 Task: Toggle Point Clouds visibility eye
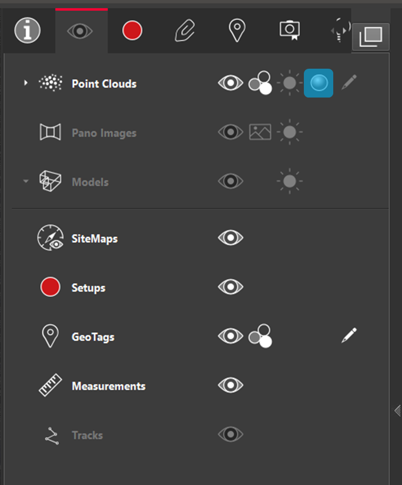point(230,83)
